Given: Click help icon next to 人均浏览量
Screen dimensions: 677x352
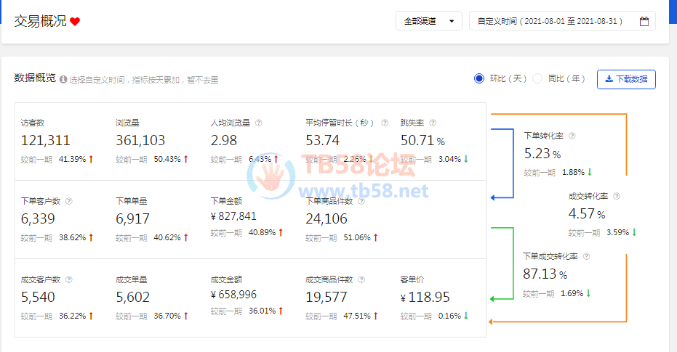Looking at the screenshot, I should (258, 123).
